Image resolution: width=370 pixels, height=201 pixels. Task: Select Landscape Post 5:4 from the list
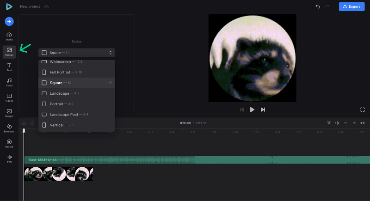[77, 115]
